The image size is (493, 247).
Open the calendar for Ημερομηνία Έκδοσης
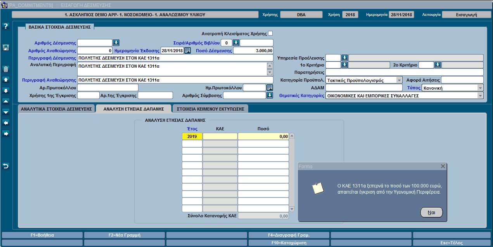(x=187, y=50)
